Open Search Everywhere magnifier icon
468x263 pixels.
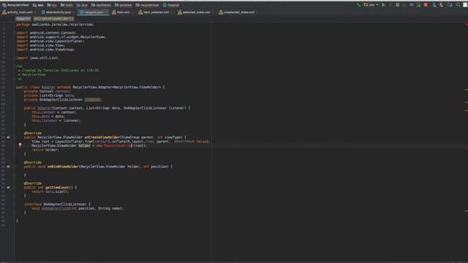(x=458, y=5)
